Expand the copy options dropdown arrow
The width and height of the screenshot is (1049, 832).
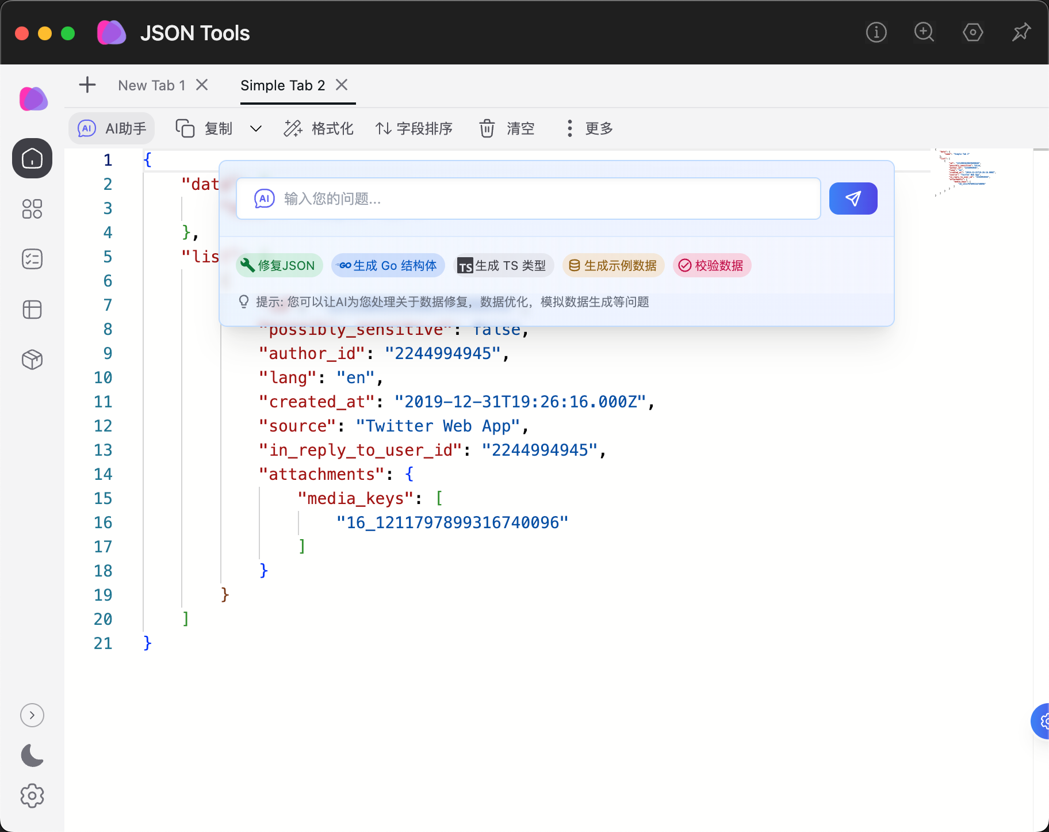click(256, 128)
